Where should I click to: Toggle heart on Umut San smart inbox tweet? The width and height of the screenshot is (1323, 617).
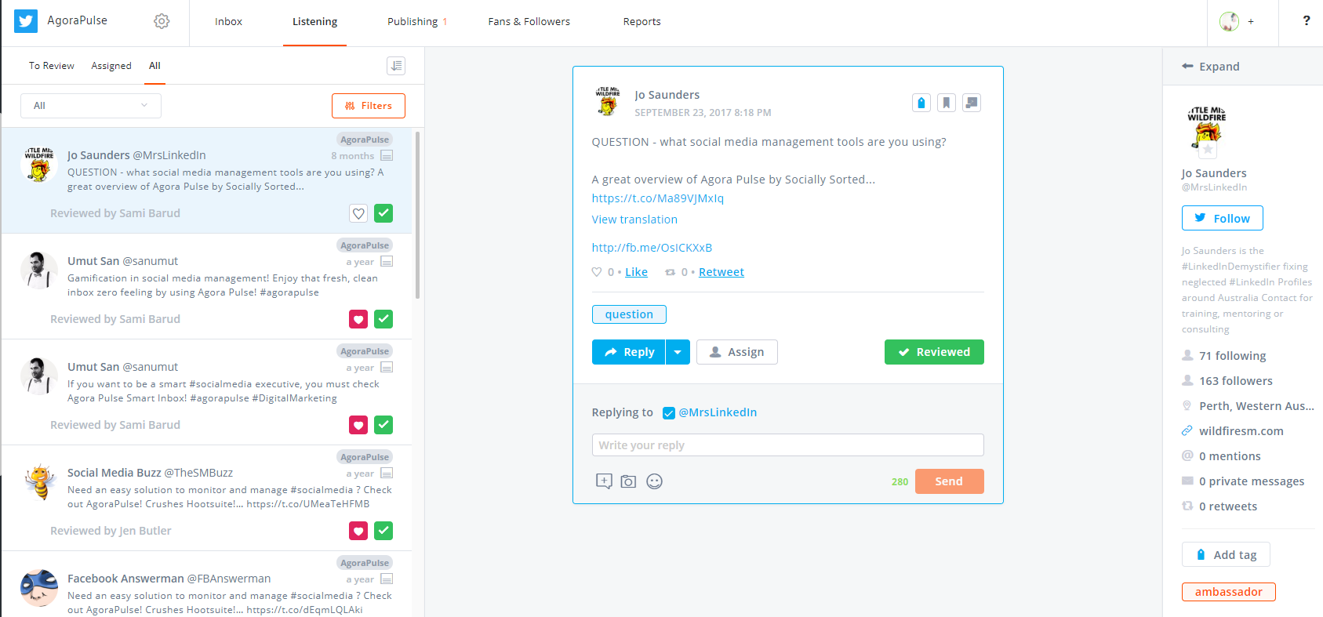click(358, 425)
